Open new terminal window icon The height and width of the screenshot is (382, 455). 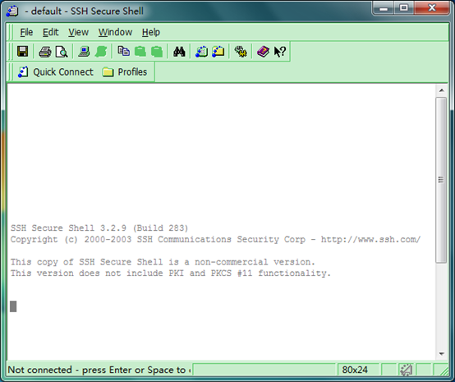pos(202,52)
